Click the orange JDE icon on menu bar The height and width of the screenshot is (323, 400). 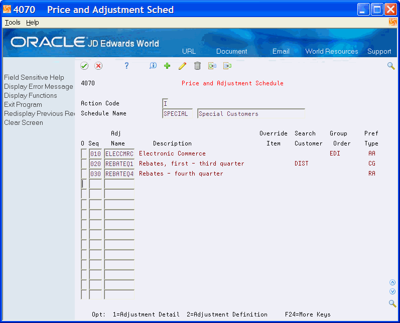tap(393, 22)
